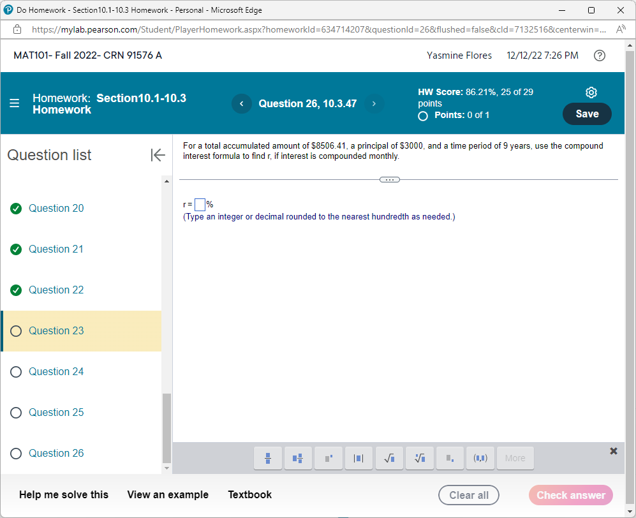Open the Textbook link
Viewport: 636px width, 518px height.
(249, 494)
